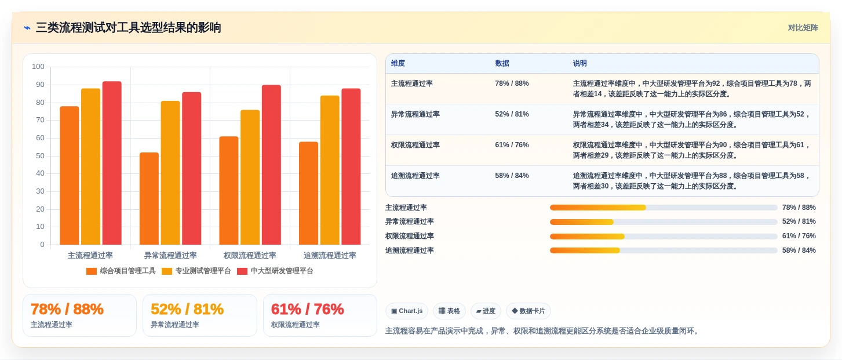
Task: Click the 数据 column header
Action: pos(502,64)
